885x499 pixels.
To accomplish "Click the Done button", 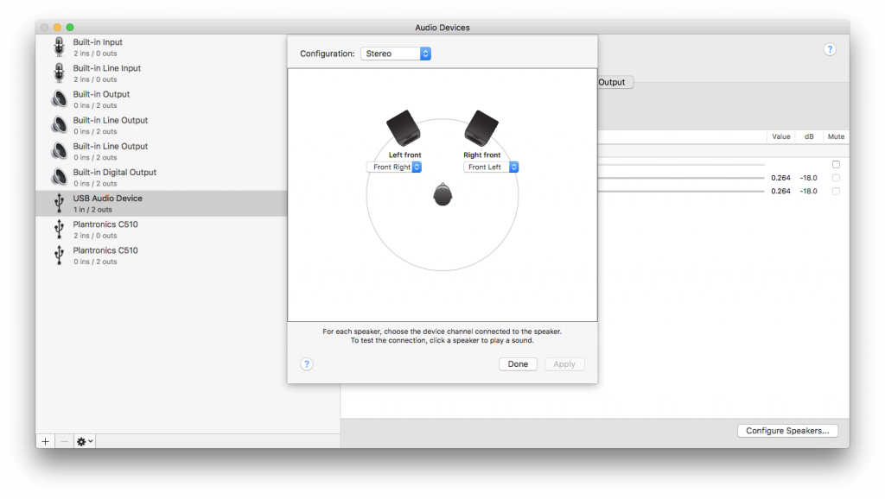I will [518, 364].
